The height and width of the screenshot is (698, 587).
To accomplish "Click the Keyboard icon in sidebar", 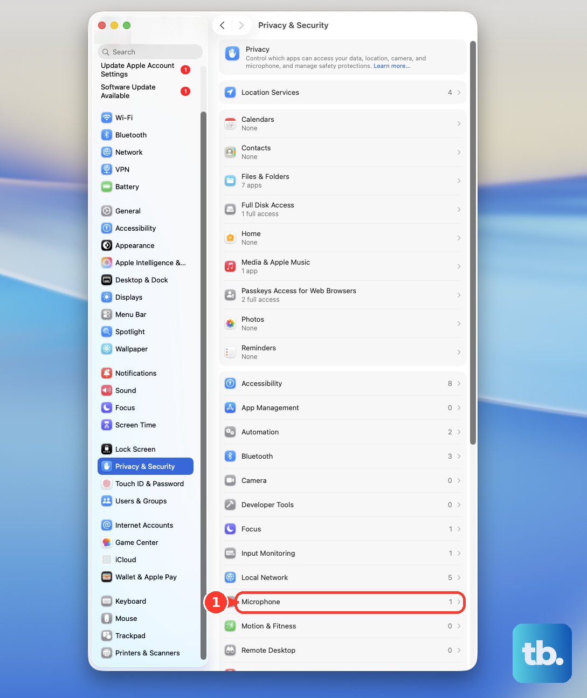I will [107, 601].
